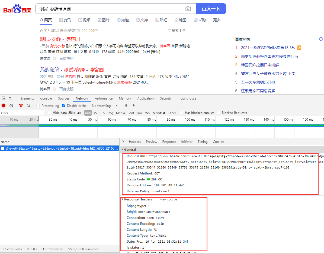Image resolution: width=324 pixels, height=254 pixels.
Task: Check Blocked Requests checkbox
Action: pyautogui.click(x=219, y=113)
